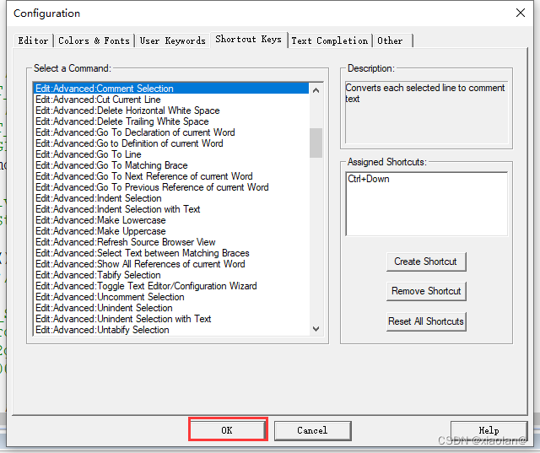Select Edit:Advanced:Untabify Selection
The image size is (540, 453).
(x=171, y=330)
